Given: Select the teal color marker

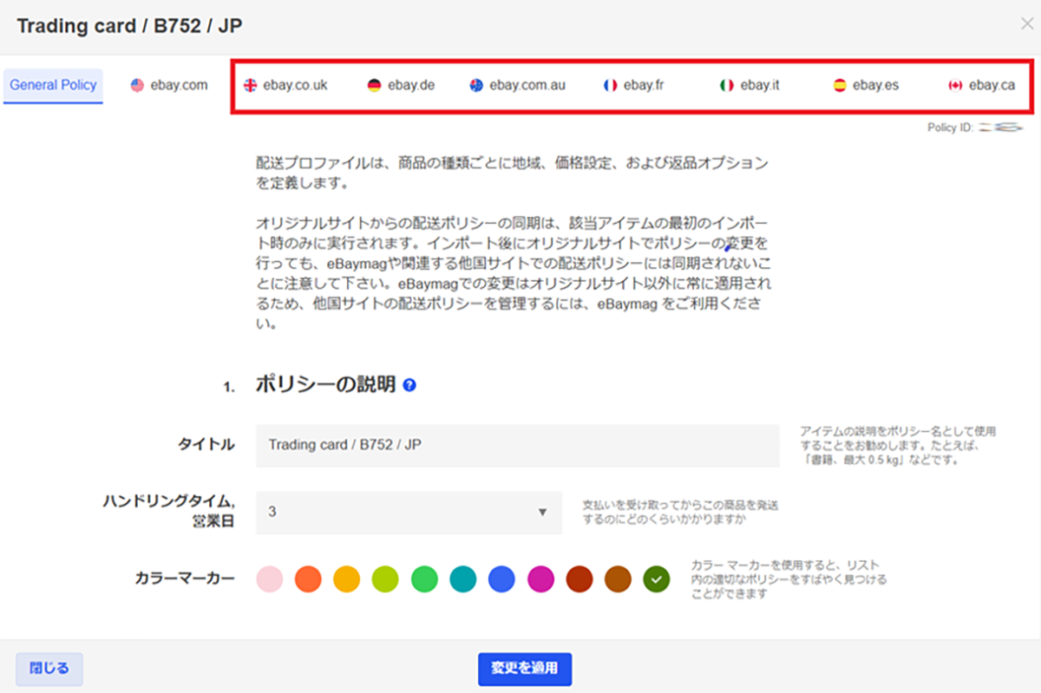Looking at the screenshot, I should (x=463, y=579).
